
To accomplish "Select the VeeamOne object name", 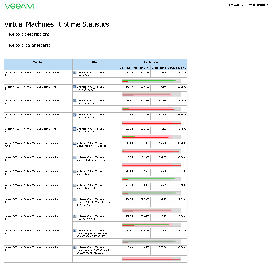I will [83, 75].
